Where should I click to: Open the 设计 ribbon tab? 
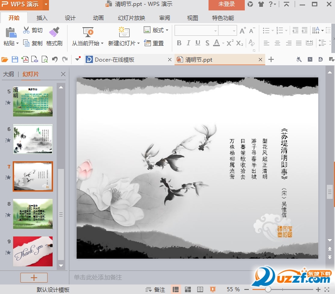(70, 18)
